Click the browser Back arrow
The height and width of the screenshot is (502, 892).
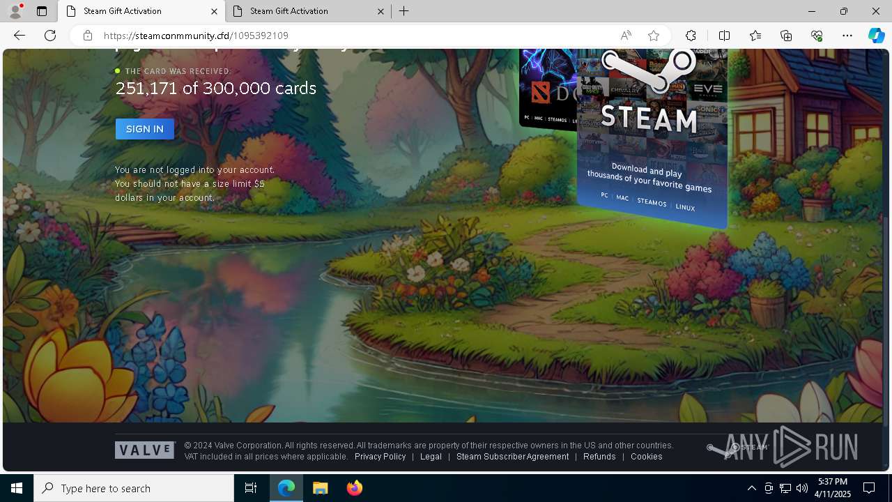[20, 36]
